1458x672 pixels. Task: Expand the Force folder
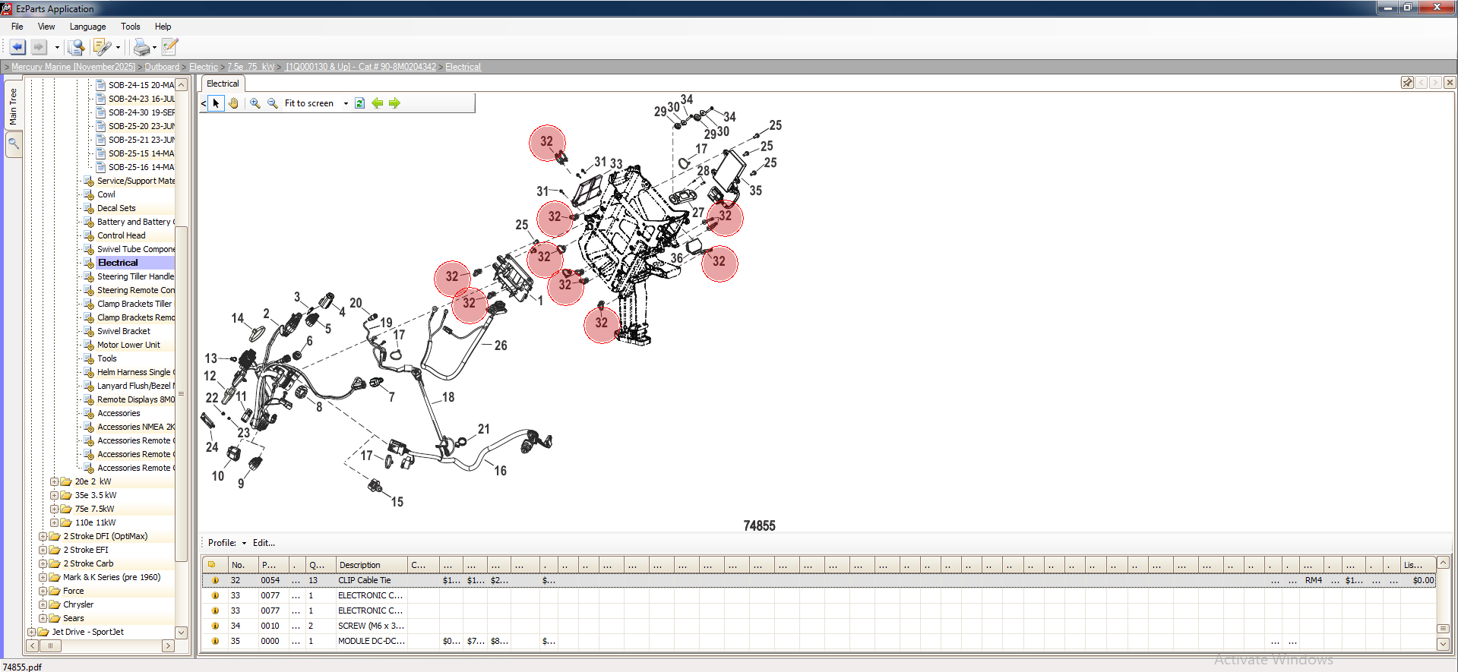43,591
